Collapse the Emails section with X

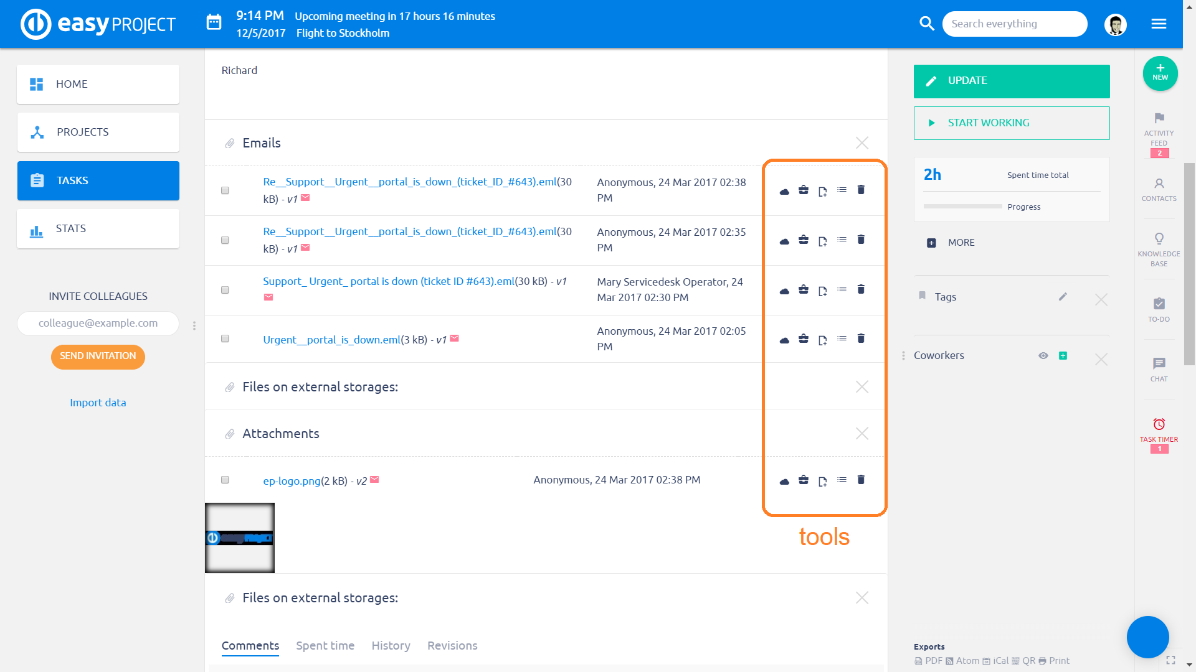862,143
